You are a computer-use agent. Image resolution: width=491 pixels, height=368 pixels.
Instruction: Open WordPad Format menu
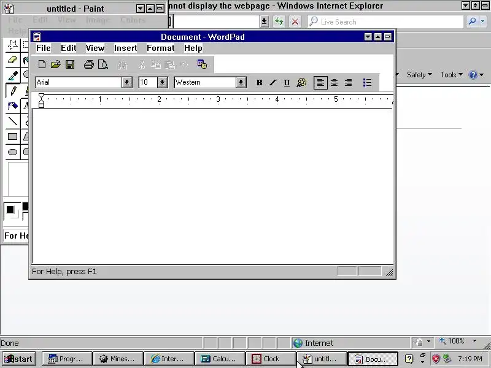160,48
